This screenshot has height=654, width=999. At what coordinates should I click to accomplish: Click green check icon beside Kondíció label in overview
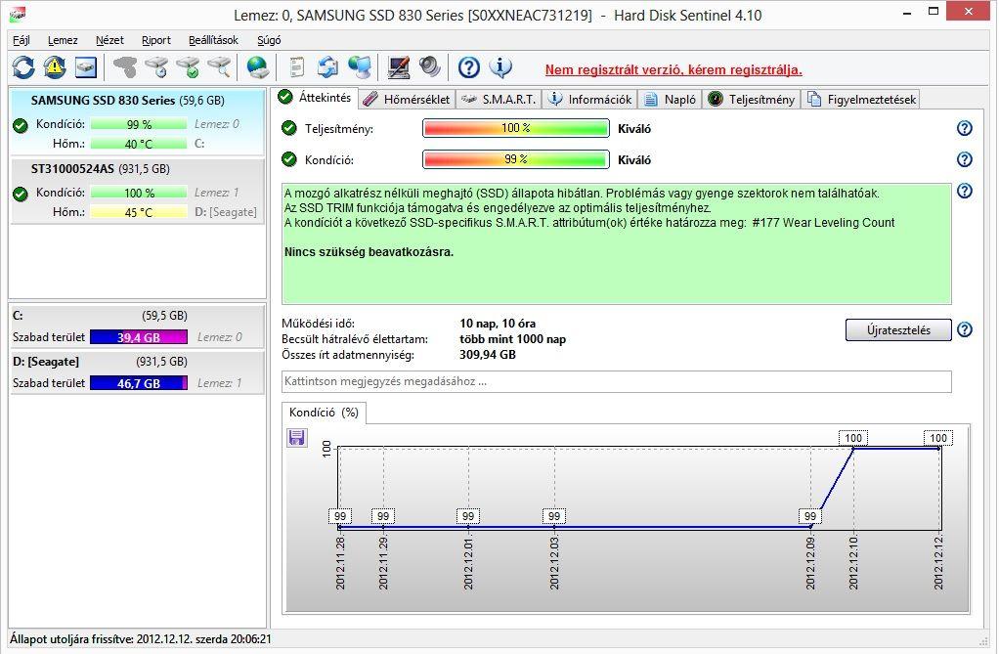(289, 159)
